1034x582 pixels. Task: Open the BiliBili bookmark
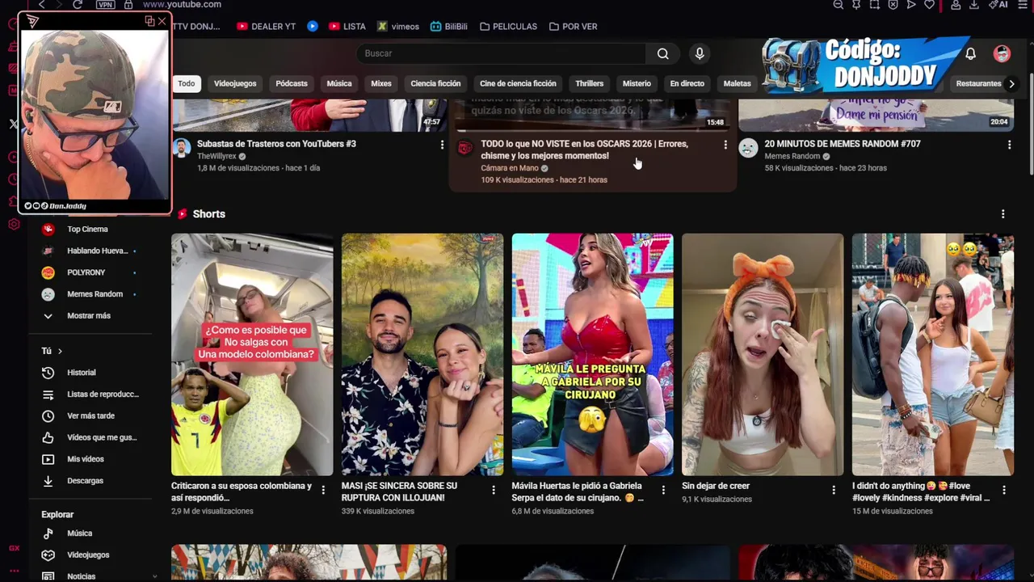click(x=449, y=27)
